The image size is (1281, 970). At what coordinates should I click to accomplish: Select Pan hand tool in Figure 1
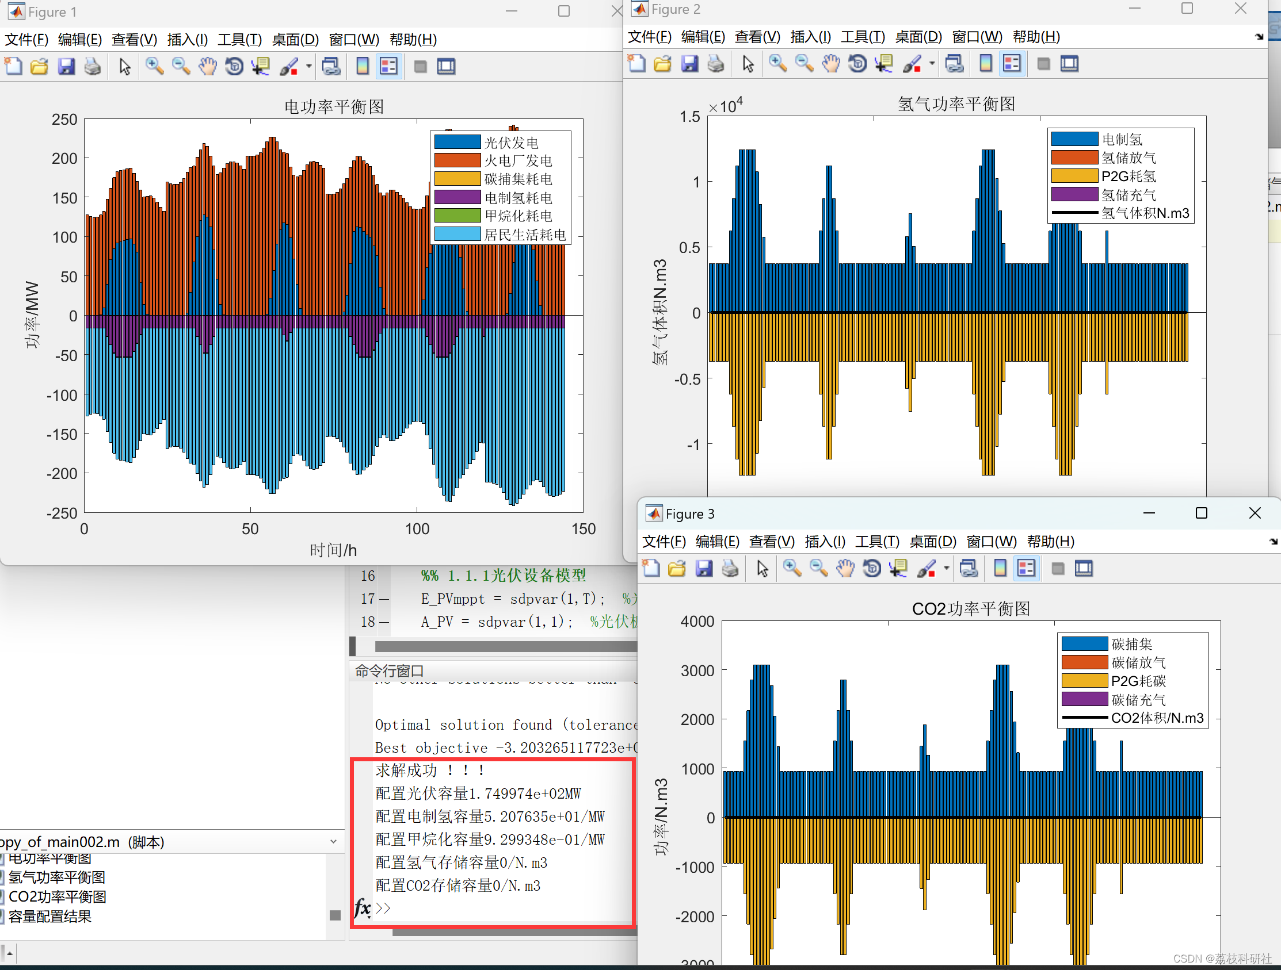pos(207,67)
